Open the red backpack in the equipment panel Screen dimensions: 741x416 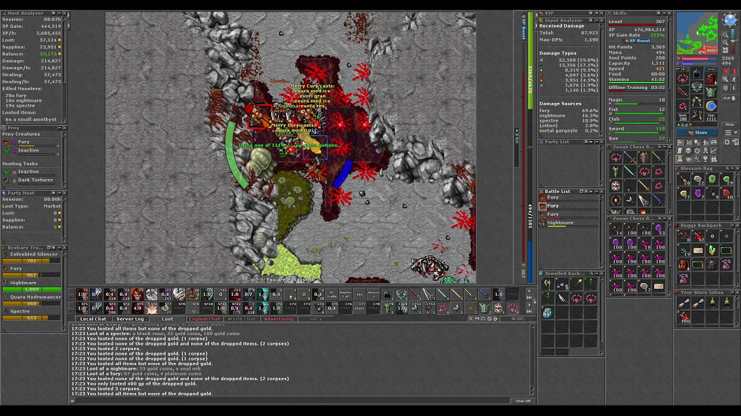coord(711,79)
